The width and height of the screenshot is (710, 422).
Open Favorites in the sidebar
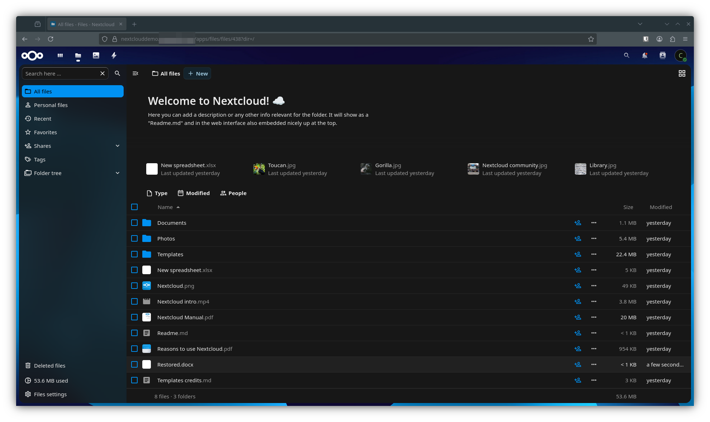(45, 132)
